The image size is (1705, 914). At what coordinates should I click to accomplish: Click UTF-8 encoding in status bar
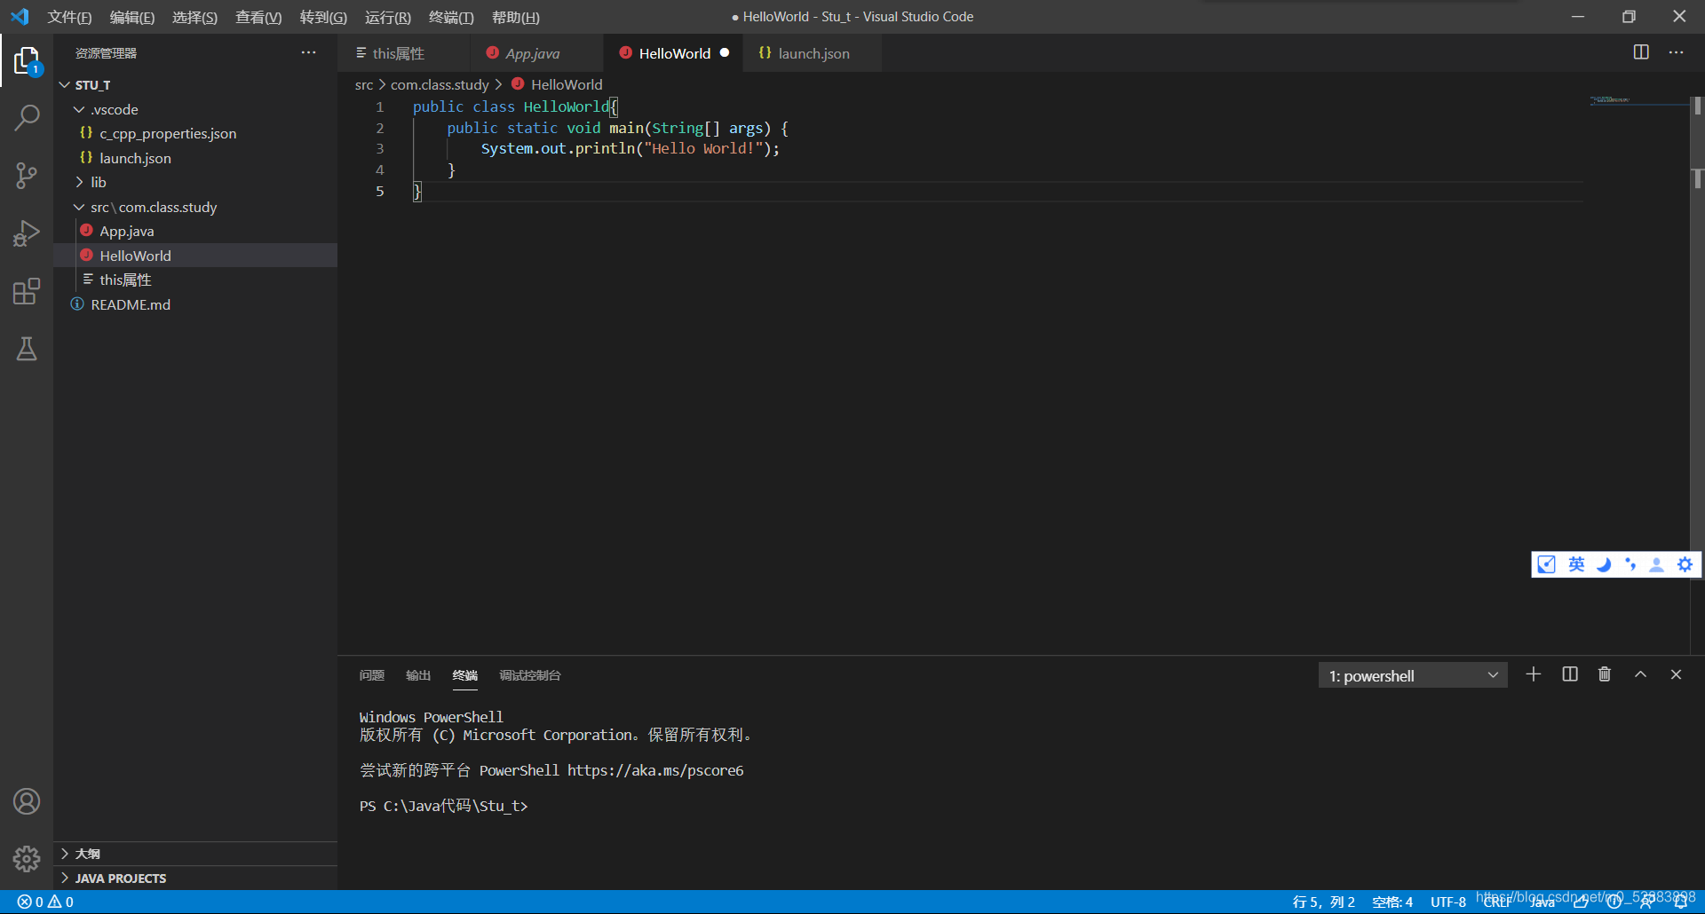pos(1448,902)
